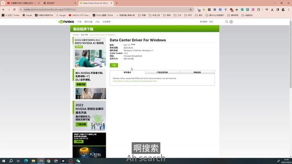The image size is (292, 164).
Task: Click the NVIDIA breadcrumb link
Action: (76, 35)
